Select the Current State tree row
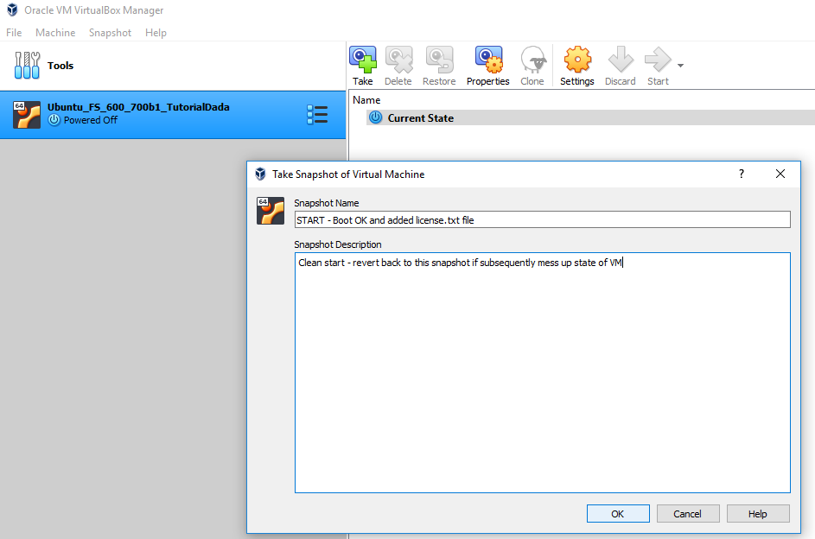The height and width of the screenshot is (539, 815). [x=420, y=118]
